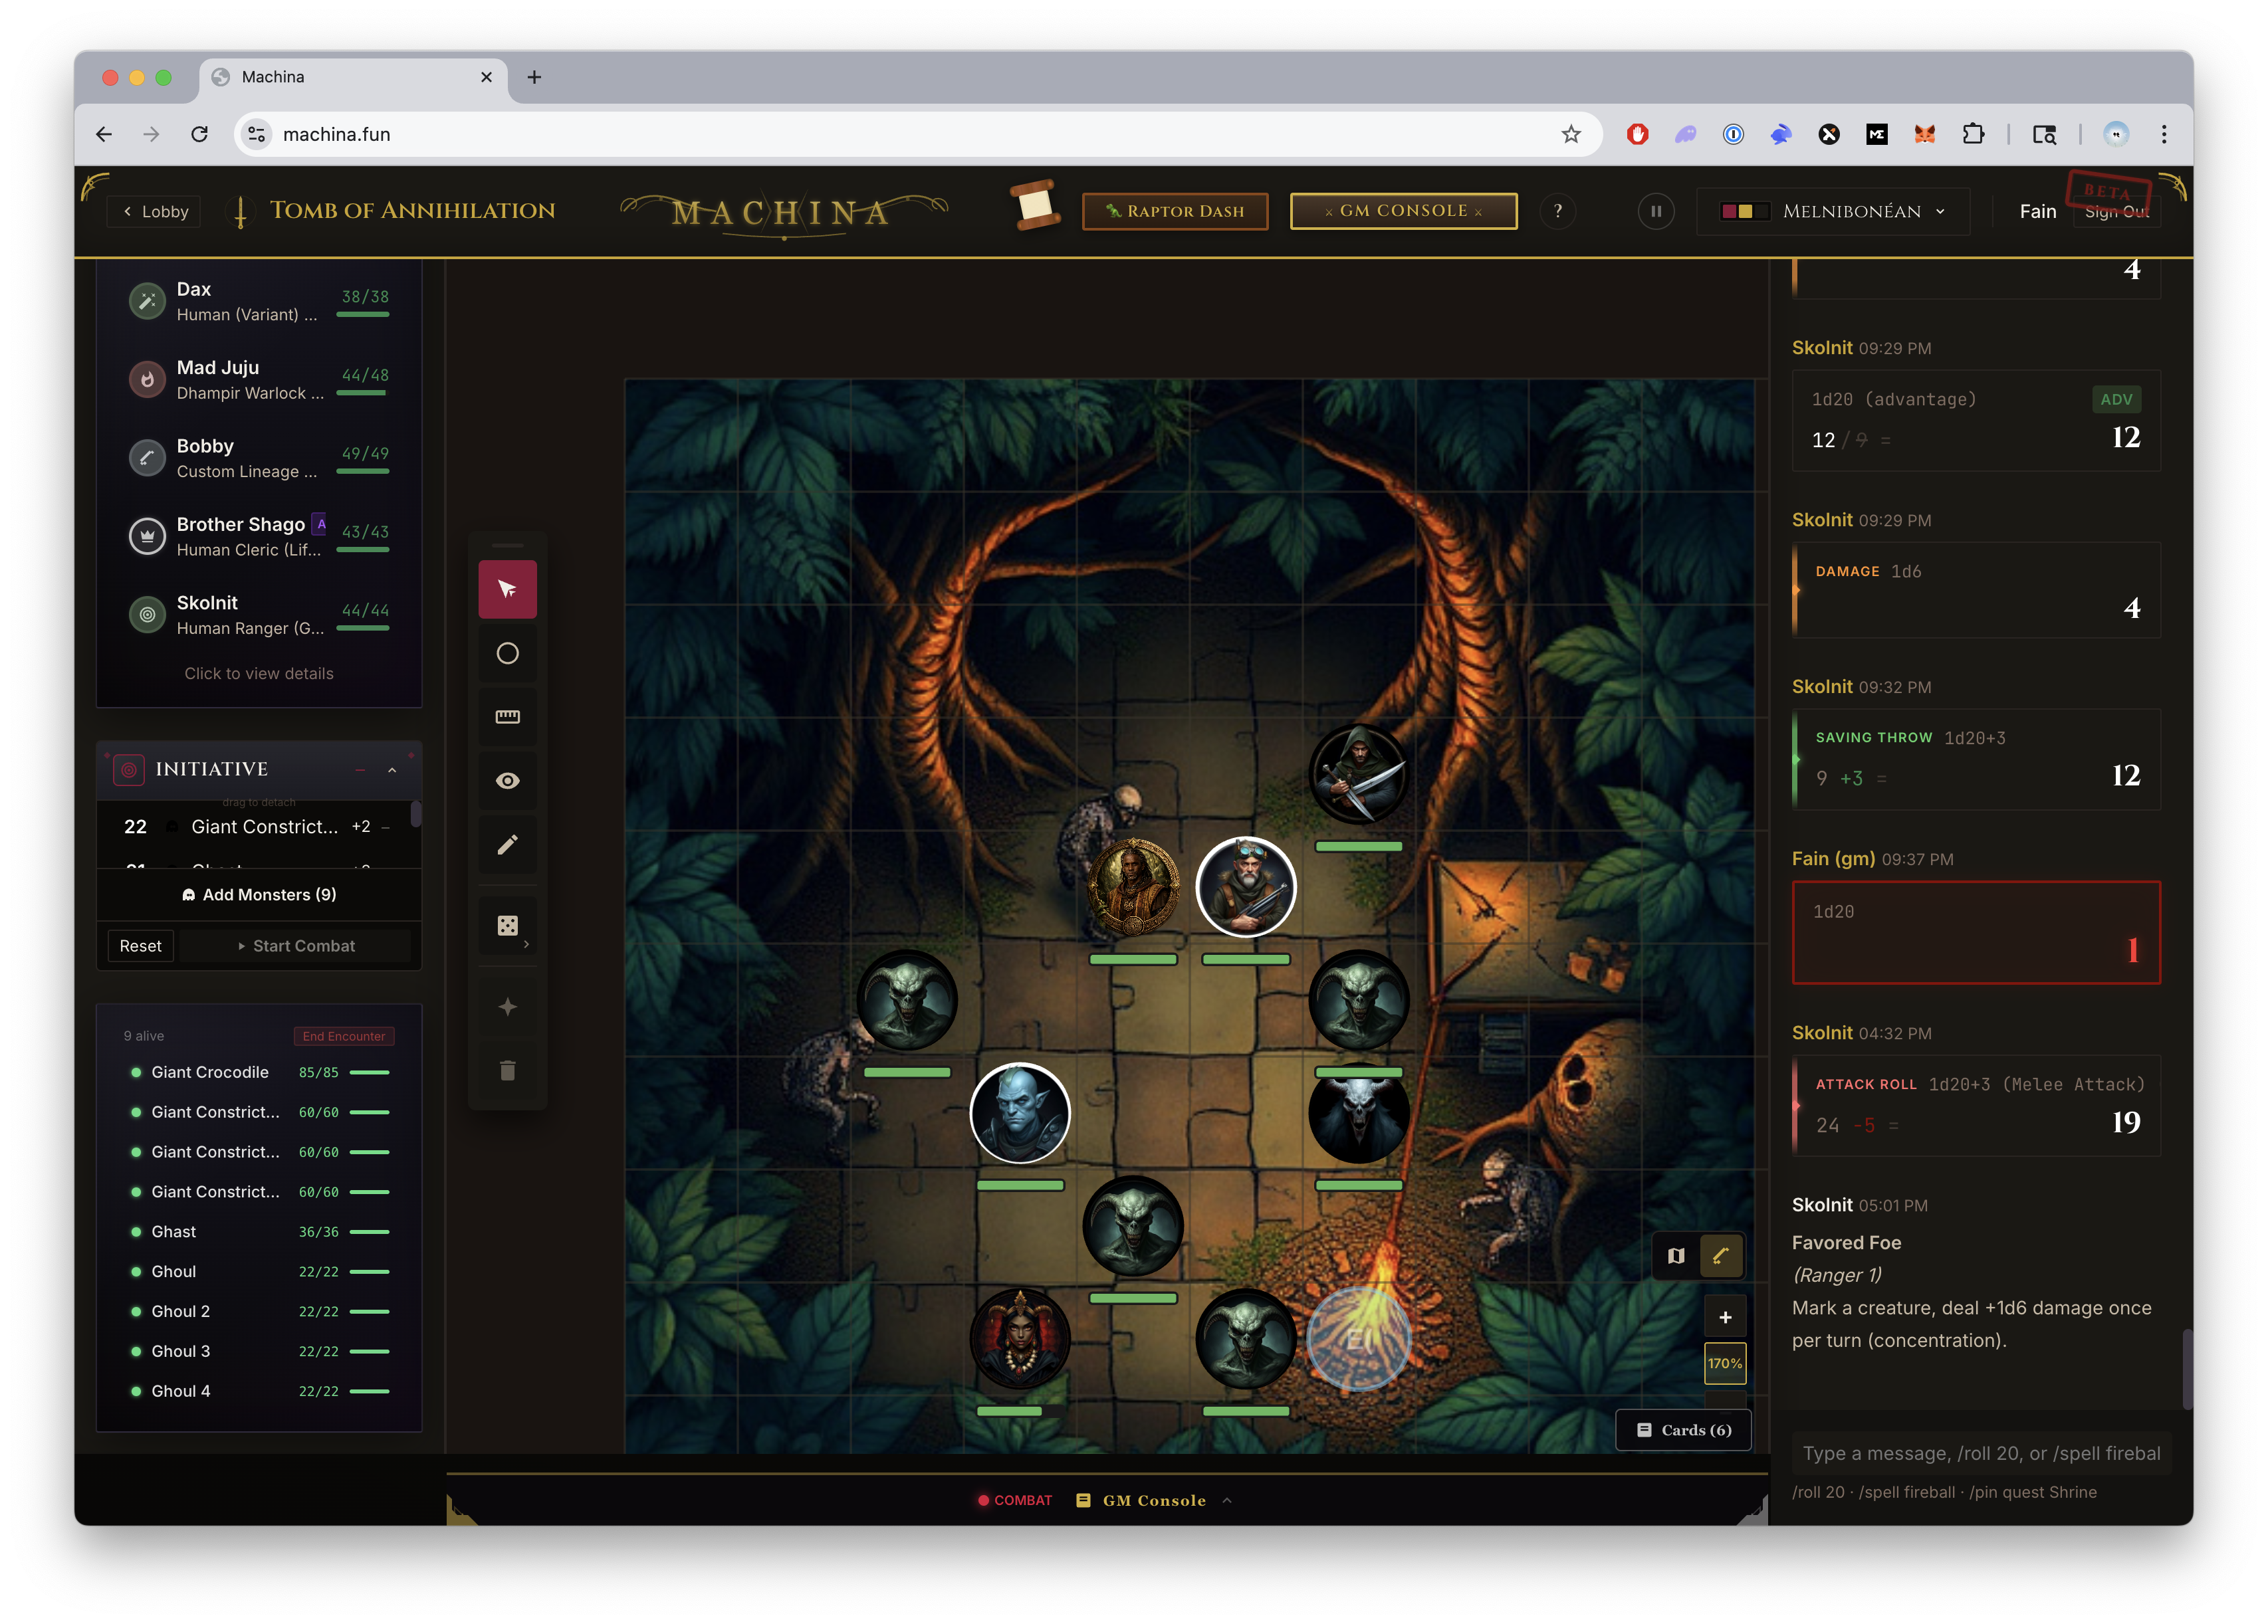Sign Out of the Fain account
Viewport: 2268px width, 1624px height.
(2116, 211)
